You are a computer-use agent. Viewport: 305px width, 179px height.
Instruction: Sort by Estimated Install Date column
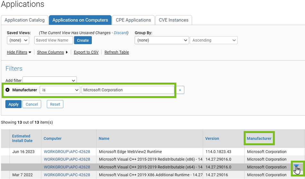22,138
